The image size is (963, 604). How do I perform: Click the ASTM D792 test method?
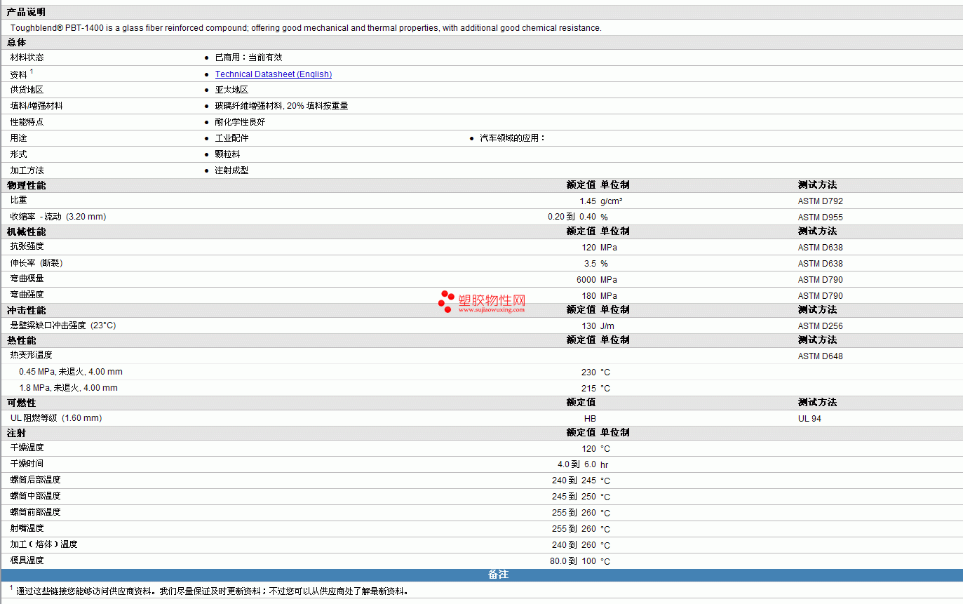821,201
